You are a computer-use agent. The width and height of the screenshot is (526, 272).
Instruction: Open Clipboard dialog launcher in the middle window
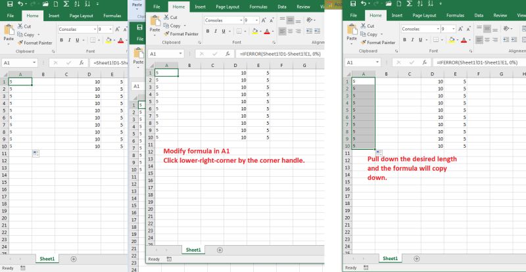click(199, 43)
